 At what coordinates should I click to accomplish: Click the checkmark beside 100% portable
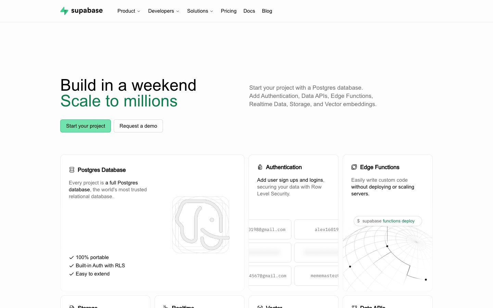click(72, 257)
